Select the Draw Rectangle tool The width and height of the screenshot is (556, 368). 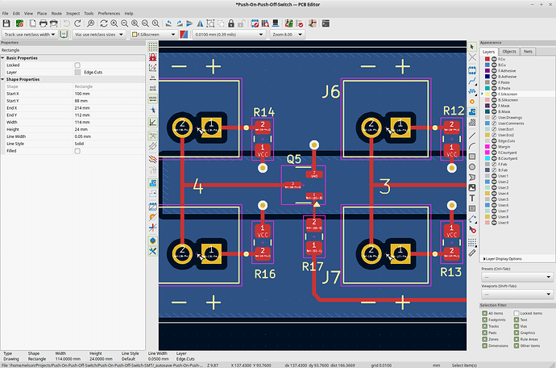click(472, 157)
